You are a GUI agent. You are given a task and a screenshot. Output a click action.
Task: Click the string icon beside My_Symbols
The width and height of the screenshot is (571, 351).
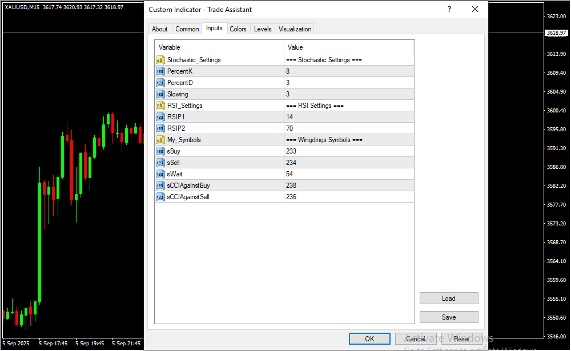160,140
